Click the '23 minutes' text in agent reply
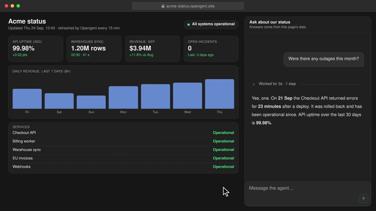The image size is (376, 211). tap(269, 106)
